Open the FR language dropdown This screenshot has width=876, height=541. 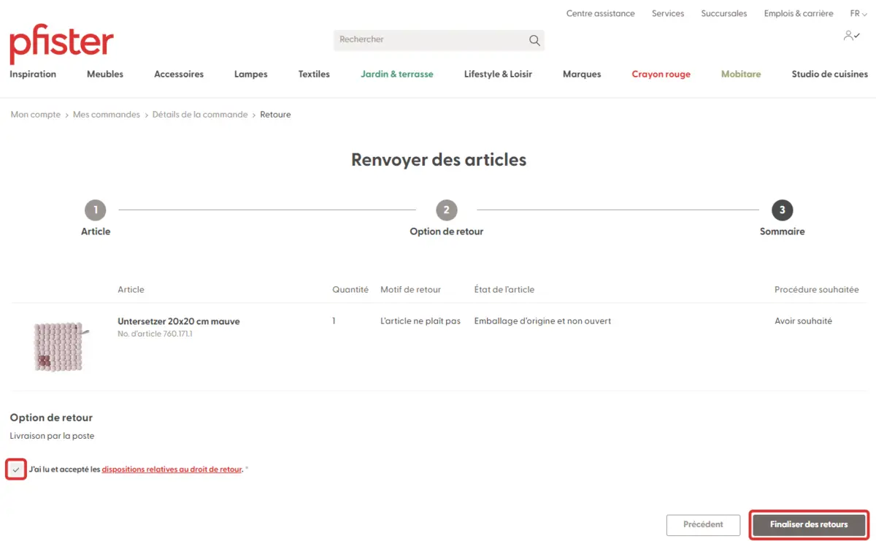[858, 13]
